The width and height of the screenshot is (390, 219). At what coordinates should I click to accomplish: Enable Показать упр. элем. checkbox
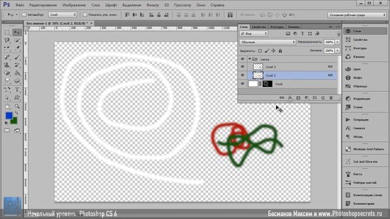pyautogui.click(x=85, y=15)
